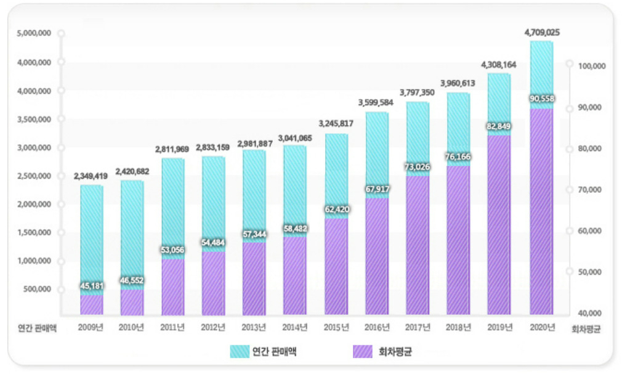Click the 2015년 x-axis label

[336, 328]
